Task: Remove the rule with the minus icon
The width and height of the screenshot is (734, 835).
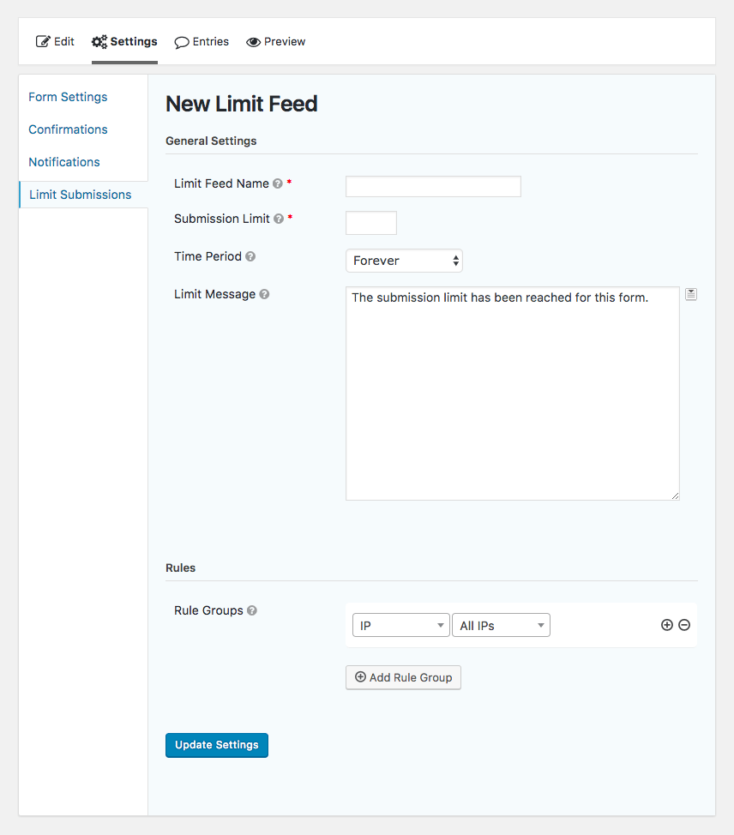Action: [684, 625]
